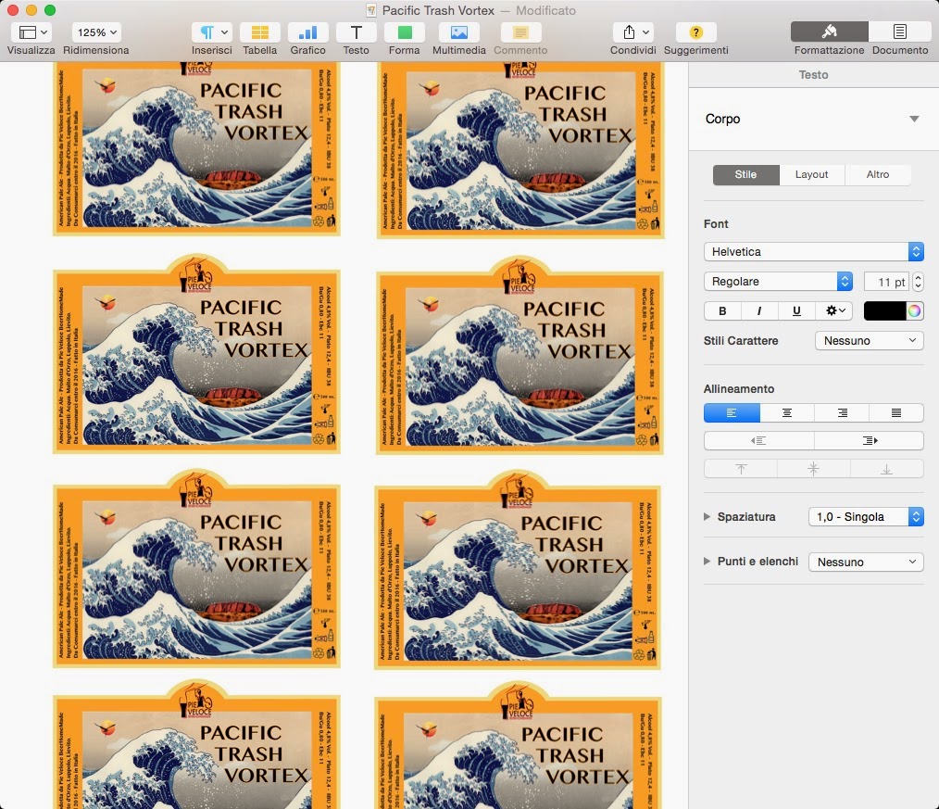Image resolution: width=939 pixels, height=809 pixels.
Task: Toggle underline formatting
Action: (796, 311)
